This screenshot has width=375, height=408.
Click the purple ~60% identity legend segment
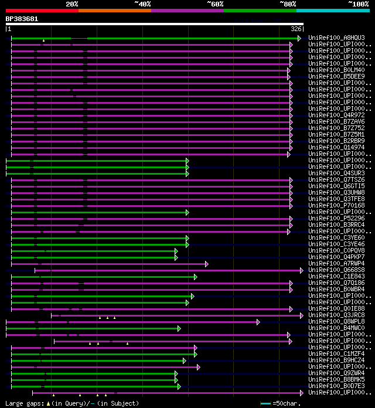[x=187, y=11]
